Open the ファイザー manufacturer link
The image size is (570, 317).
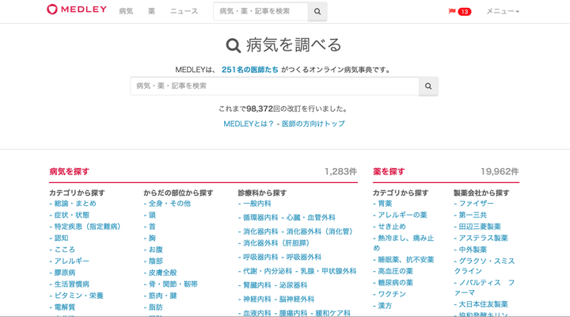click(x=477, y=204)
